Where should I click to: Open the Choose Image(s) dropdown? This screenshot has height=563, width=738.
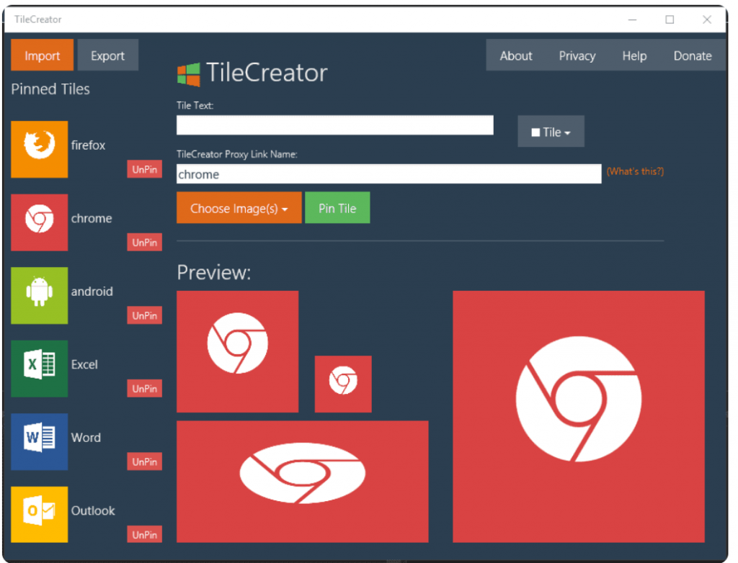[239, 207]
